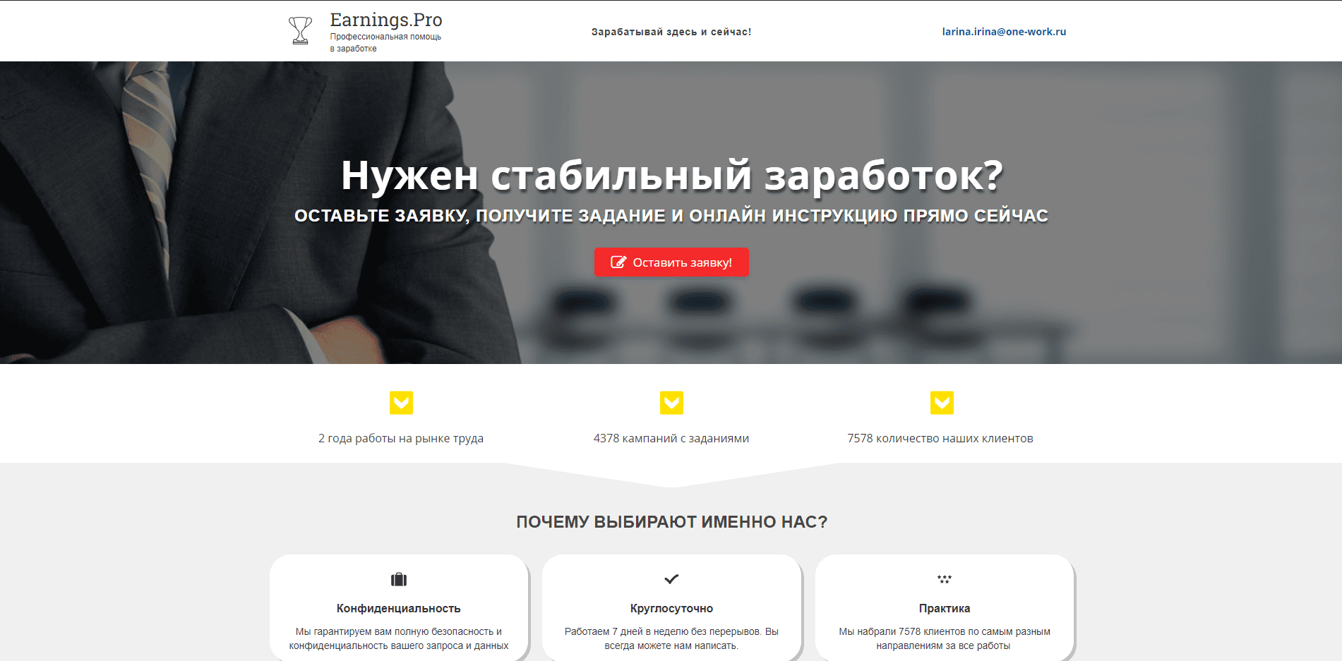The image size is (1342, 661).
Task: Open the email link larina.irina@one-work.ru
Action: click(x=1004, y=31)
